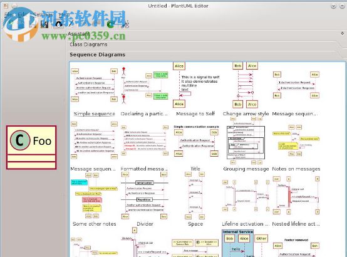
Task: Insert the Title template
Action: click(195, 148)
